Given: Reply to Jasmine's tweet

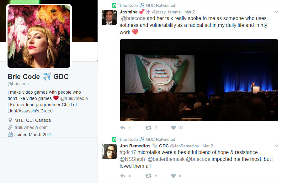Looking at the screenshot, I should 123,128.
